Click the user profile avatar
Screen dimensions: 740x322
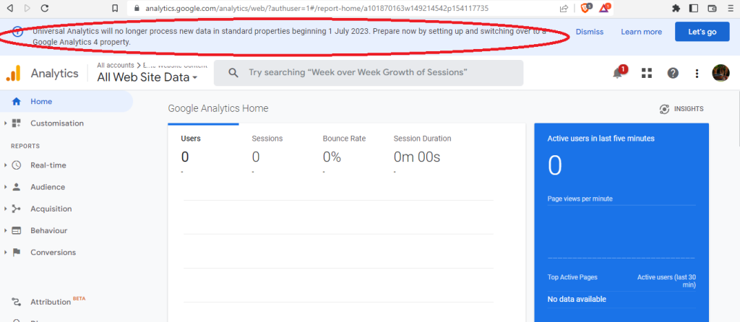coord(720,73)
